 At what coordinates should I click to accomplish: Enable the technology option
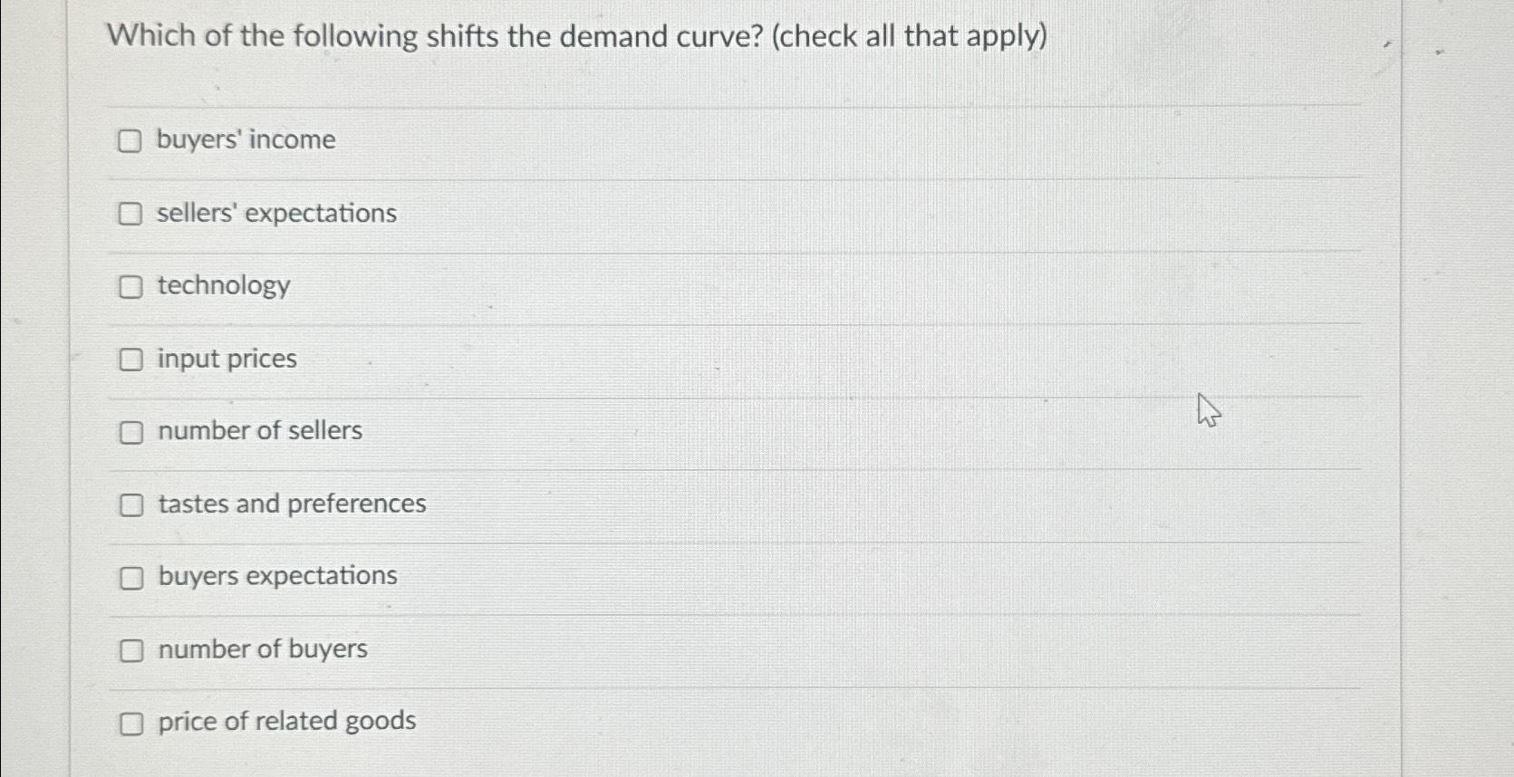coord(131,287)
